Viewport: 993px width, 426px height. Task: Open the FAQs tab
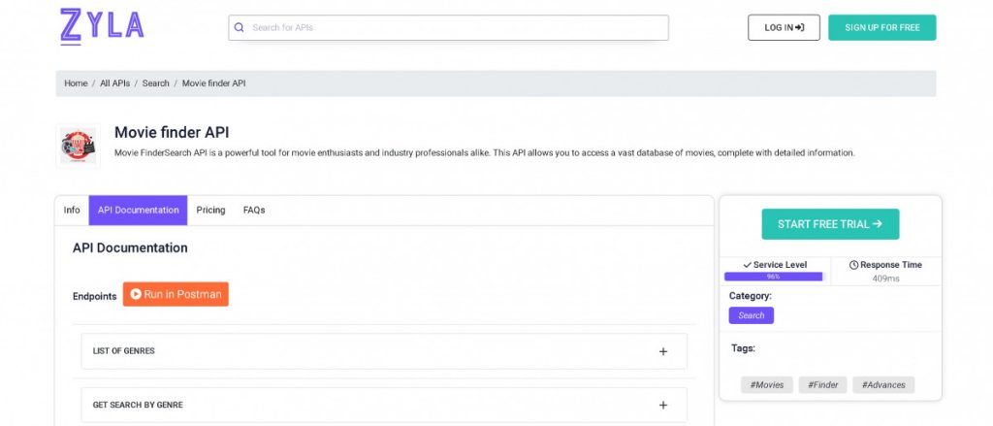pos(254,210)
